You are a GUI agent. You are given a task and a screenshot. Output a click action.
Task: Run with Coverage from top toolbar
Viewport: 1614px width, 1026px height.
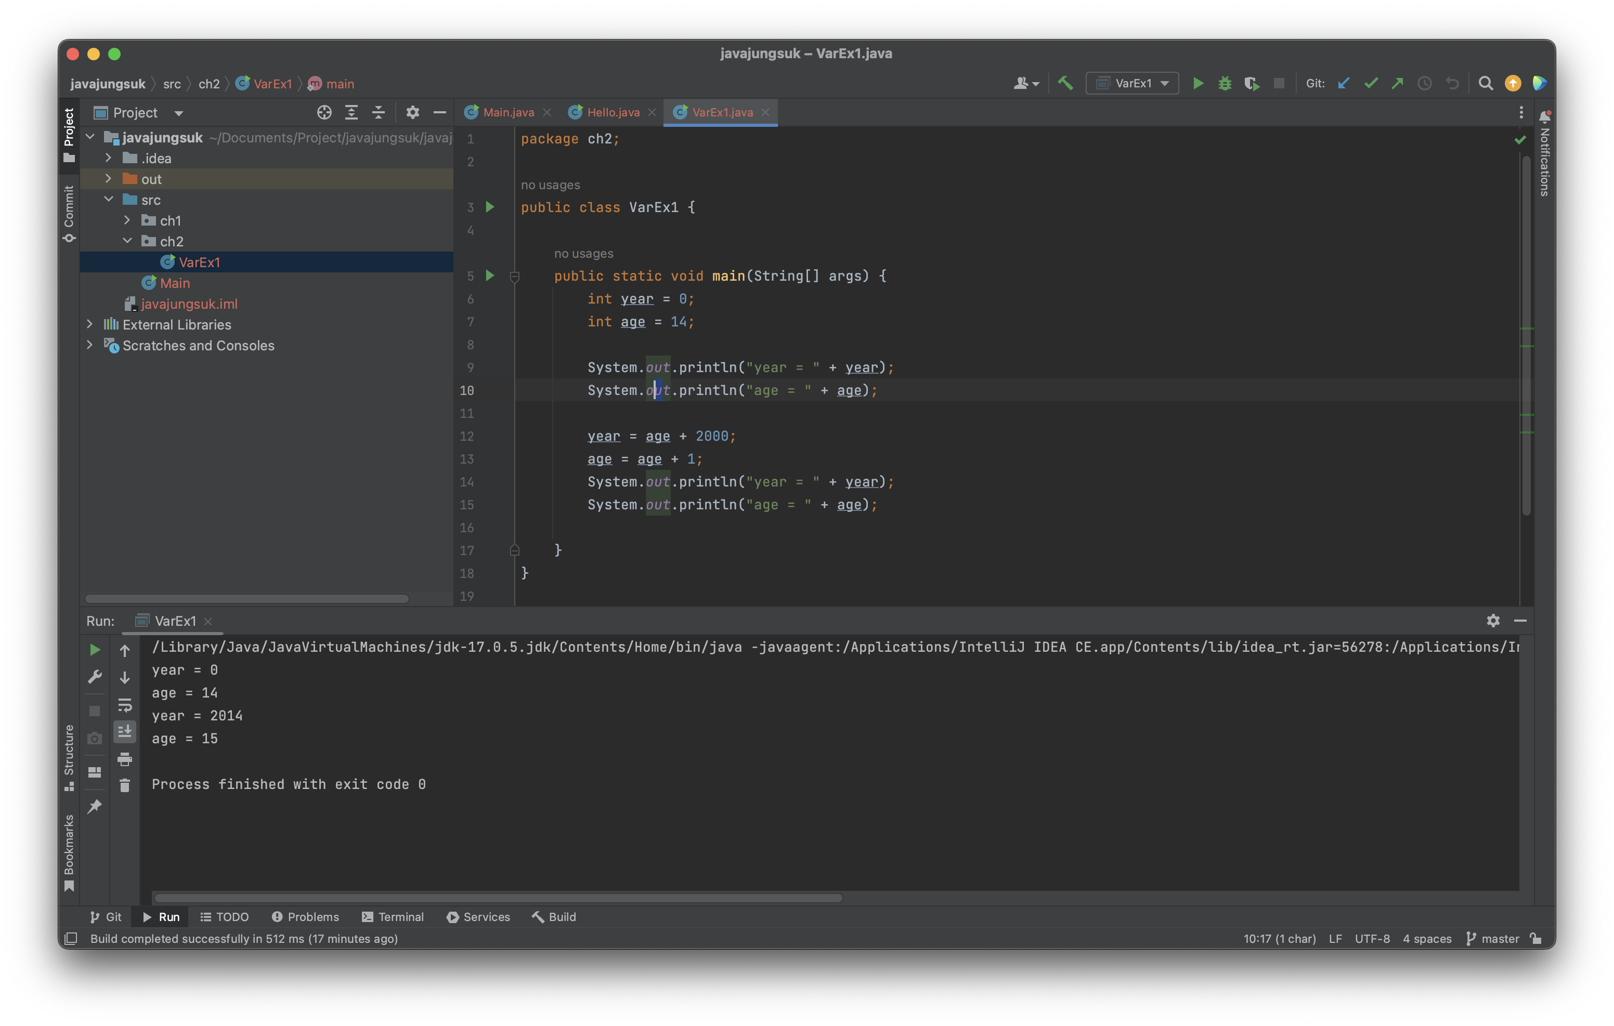coord(1252,83)
